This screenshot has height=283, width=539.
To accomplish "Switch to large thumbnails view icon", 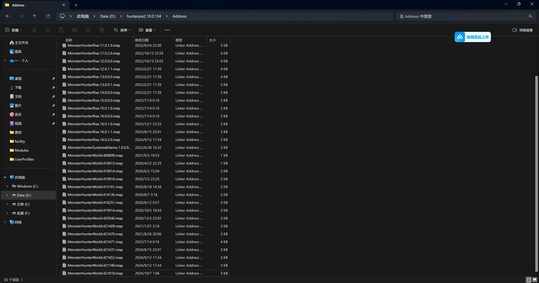I will click(x=535, y=280).
